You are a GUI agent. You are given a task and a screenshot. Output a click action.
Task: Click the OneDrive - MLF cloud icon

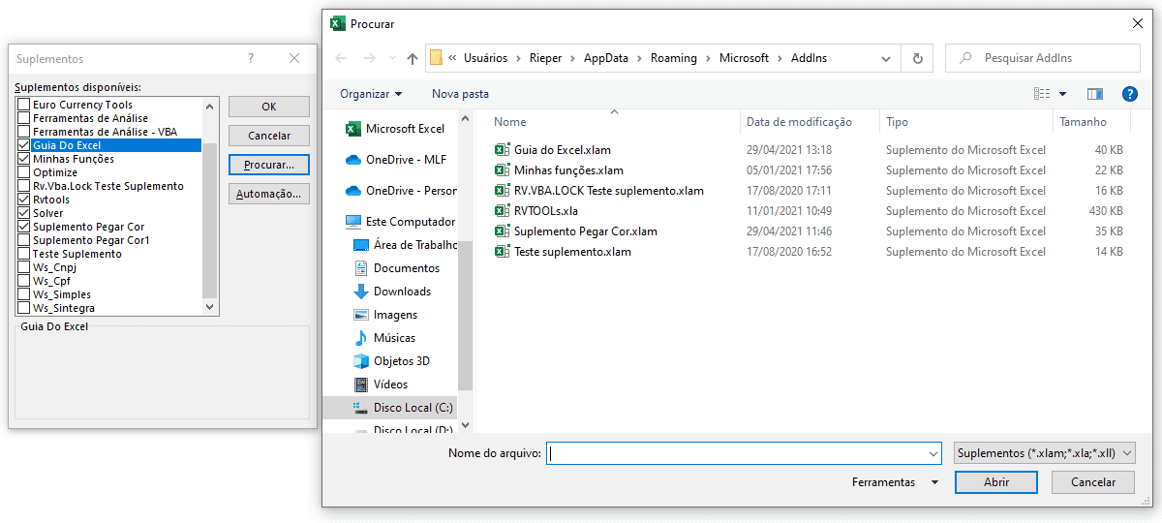353,160
